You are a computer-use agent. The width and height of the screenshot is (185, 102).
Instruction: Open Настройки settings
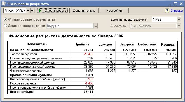click(114, 11)
